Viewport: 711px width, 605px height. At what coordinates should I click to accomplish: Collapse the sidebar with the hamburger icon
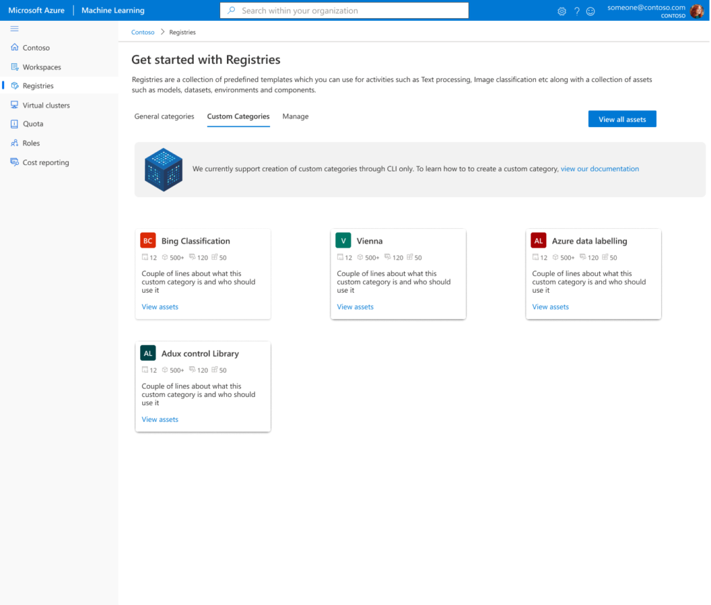14,28
